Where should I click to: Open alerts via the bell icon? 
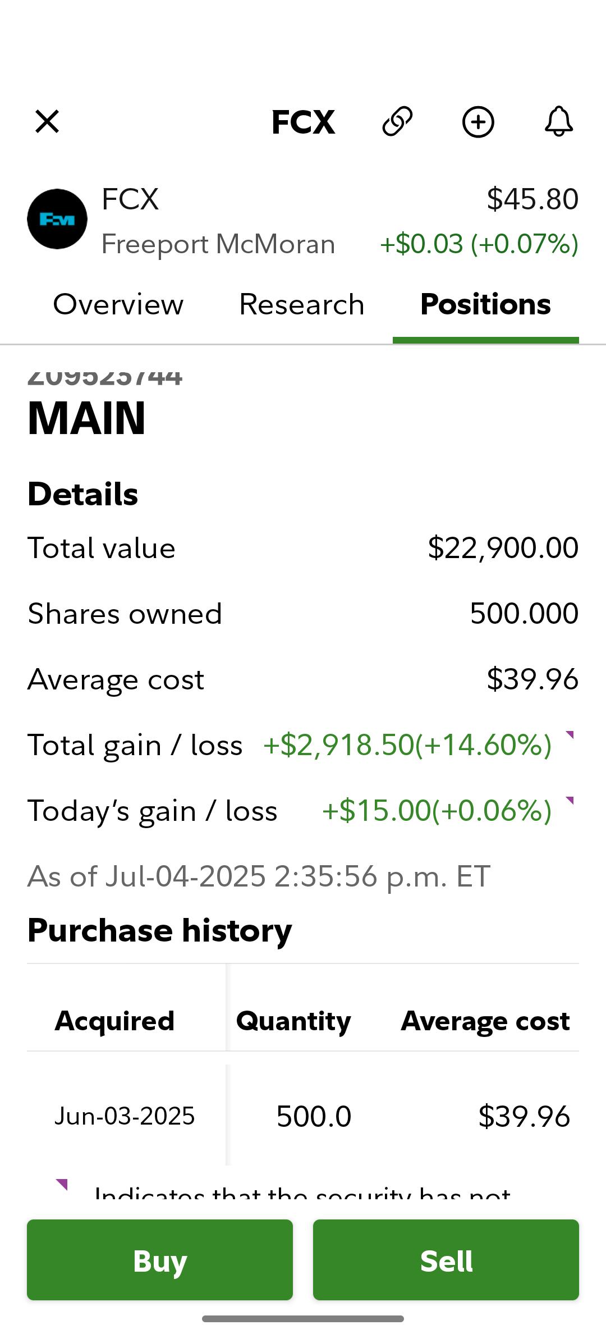559,121
